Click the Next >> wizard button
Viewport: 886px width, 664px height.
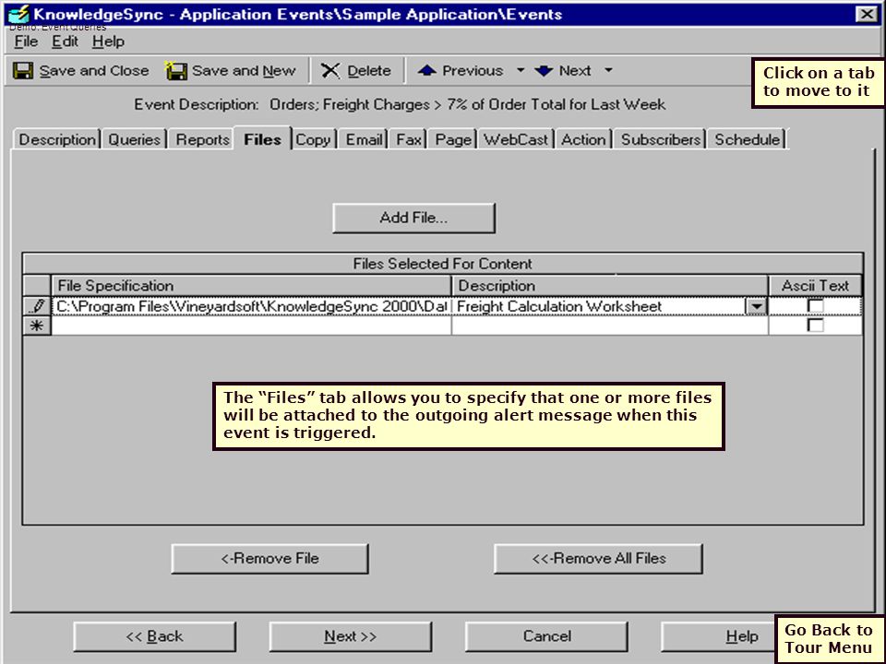(351, 636)
